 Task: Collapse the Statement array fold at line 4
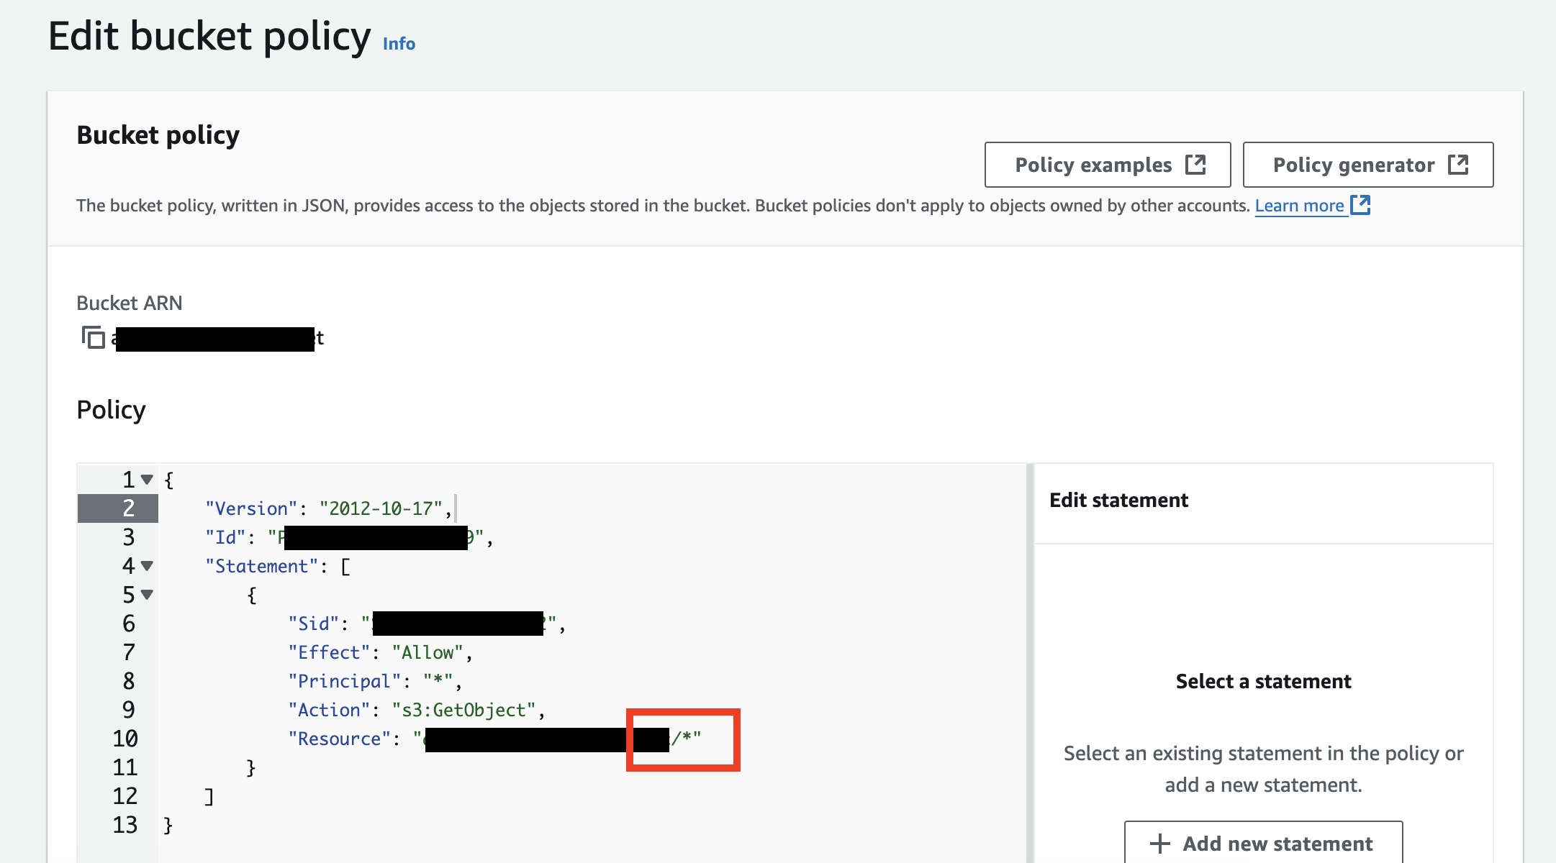click(147, 566)
